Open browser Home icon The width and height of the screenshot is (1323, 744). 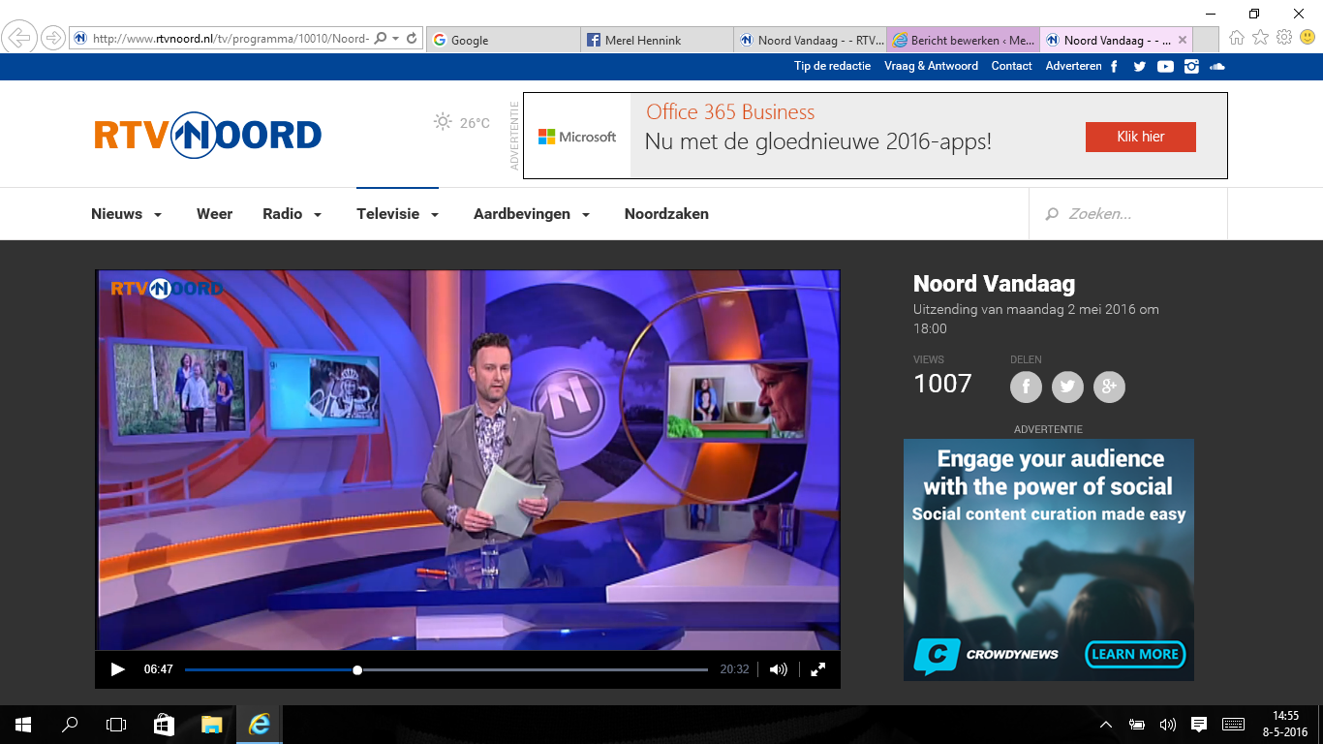point(1237,38)
